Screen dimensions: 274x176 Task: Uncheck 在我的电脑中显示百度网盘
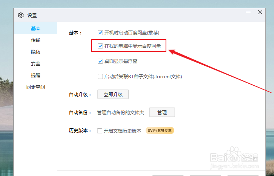pyautogui.click(x=100, y=46)
